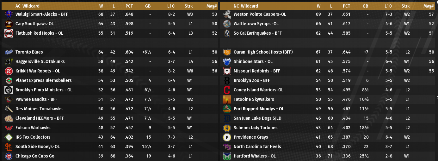This screenshot has height=161, width=438.
Task: Click the Providence Grays team logo
Action: point(227,137)
